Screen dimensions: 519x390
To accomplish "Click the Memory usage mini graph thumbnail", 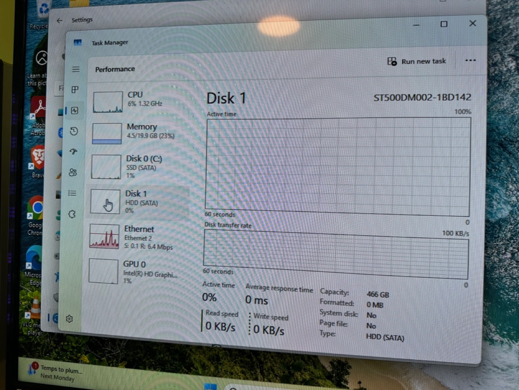I will click(107, 133).
